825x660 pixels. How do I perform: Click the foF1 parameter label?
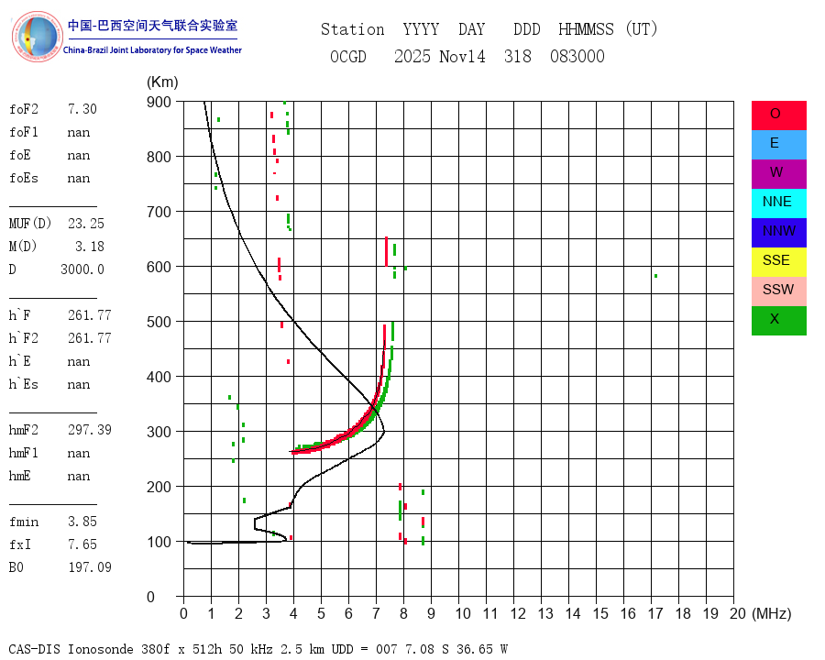coord(24,132)
